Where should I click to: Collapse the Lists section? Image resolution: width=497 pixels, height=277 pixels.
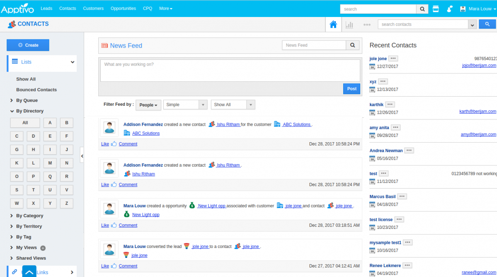72,62
